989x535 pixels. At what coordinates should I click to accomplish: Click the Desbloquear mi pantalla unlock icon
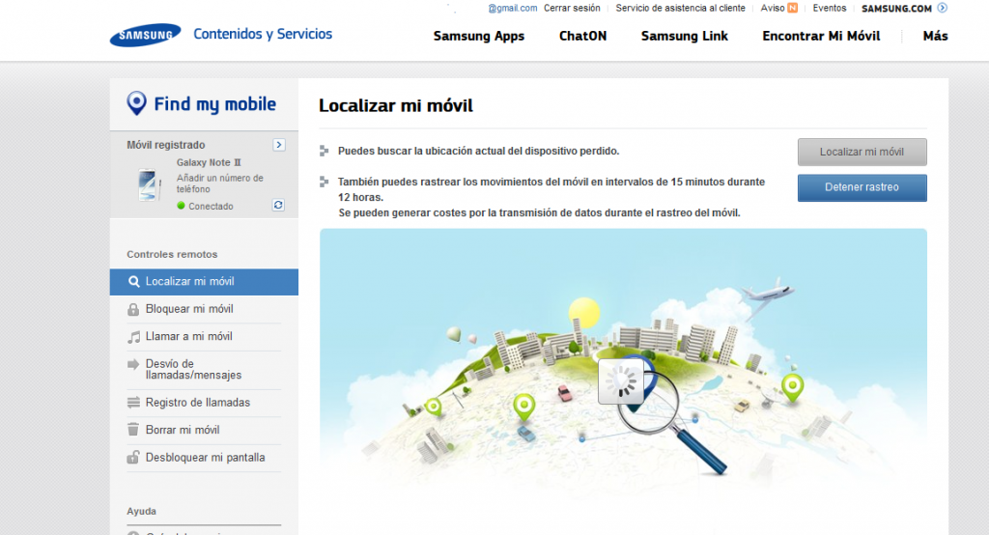(x=133, y=457)
